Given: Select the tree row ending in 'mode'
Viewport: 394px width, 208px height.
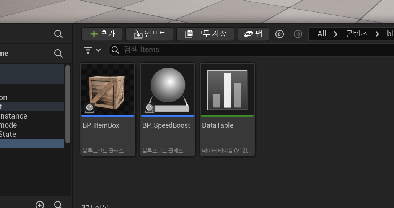Looking at the screenshot, I should pyautogui.click(x=32, y=125).
